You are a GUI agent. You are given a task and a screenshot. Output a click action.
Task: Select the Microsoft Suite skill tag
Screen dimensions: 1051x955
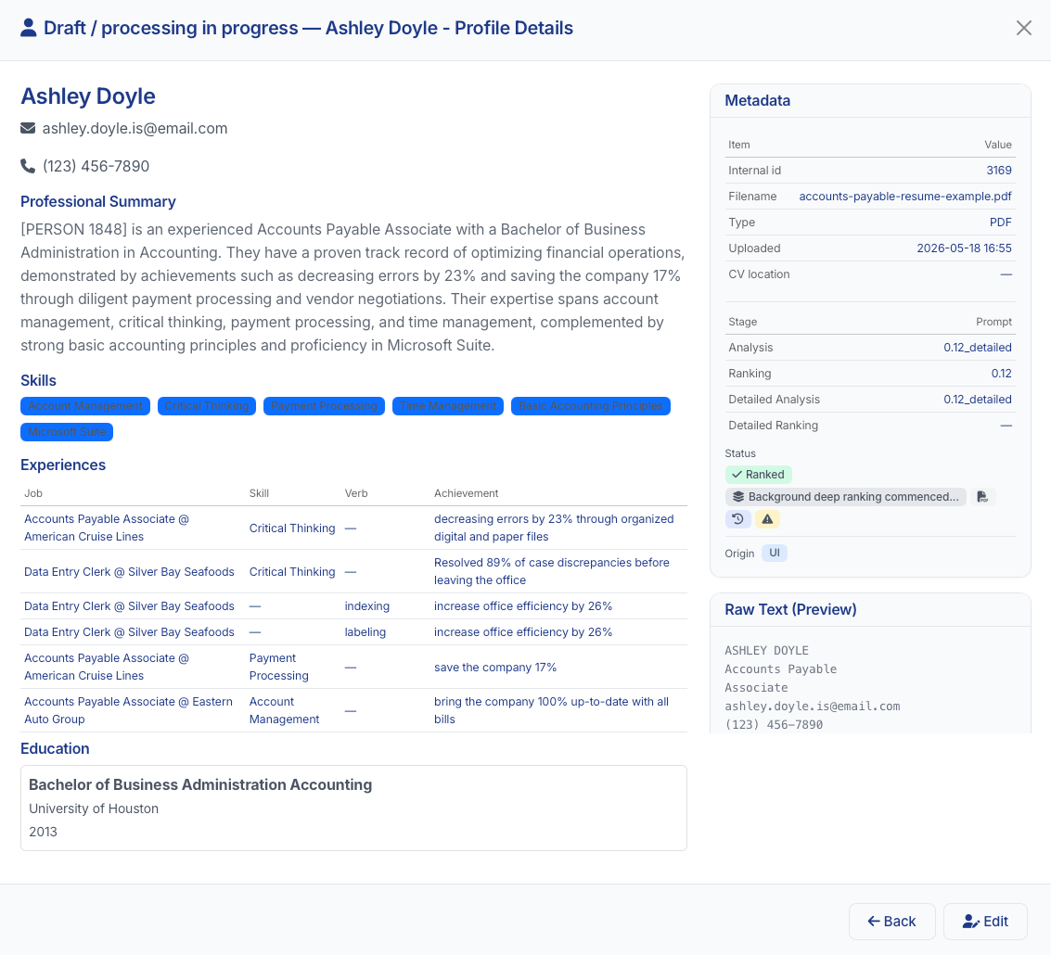(67, 432)
